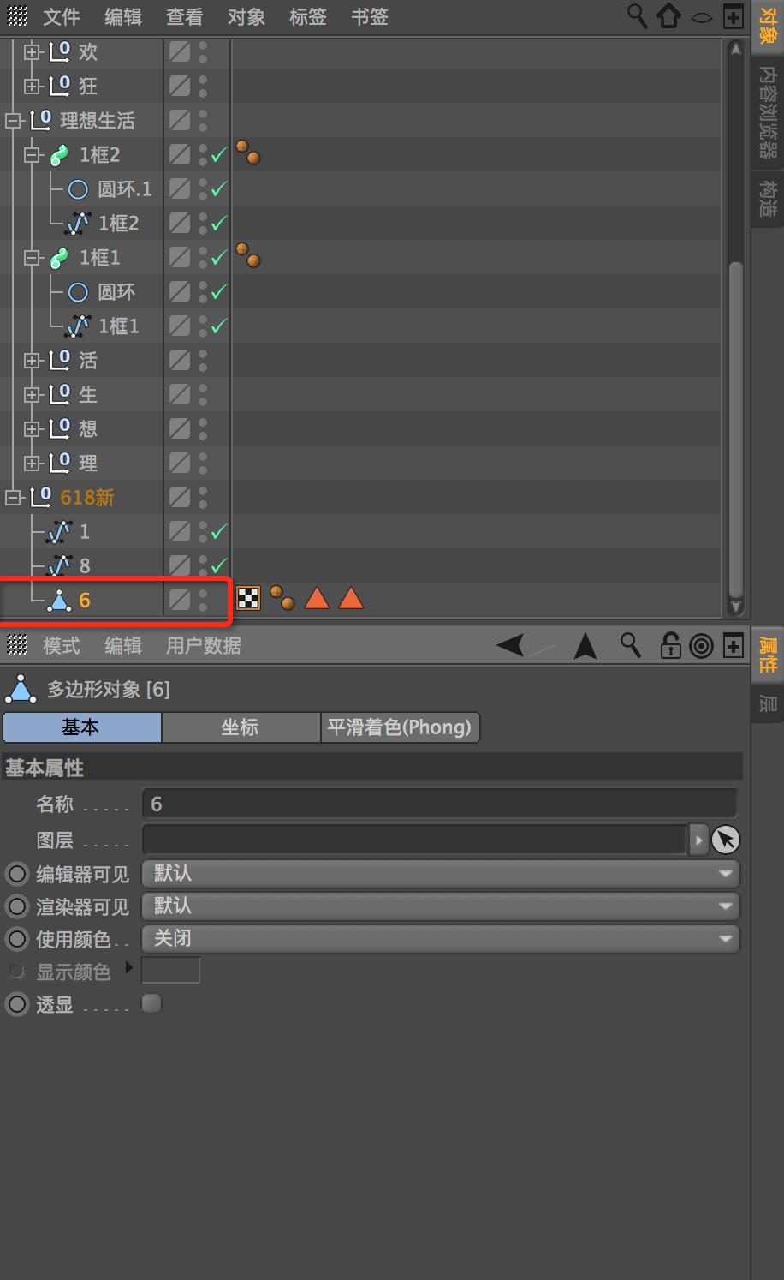Select spline 8 icon under 618新
This screenshot has height=1280, width=784.
[x=59, y=566]
